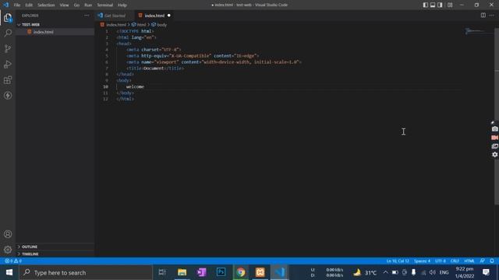The height and width of the screenshot is (280, 499).
Task: Open the Terminal menu
Action: coord(105,5)
